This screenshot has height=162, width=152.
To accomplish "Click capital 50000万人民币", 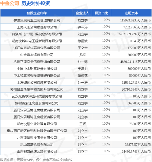I will tap(140, 76).
